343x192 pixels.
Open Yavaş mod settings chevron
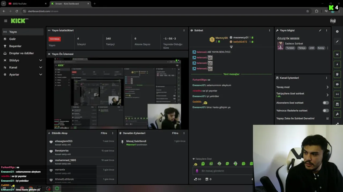[x=327, y=87]
